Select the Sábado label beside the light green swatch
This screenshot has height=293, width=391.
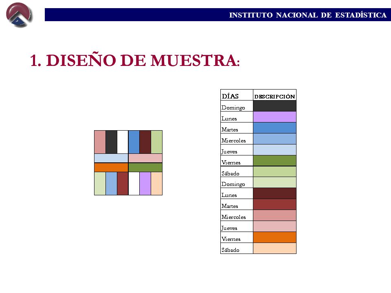tap(231, 173)
